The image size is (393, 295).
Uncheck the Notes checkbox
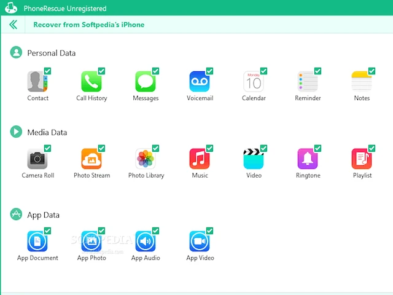coord(372,71)
